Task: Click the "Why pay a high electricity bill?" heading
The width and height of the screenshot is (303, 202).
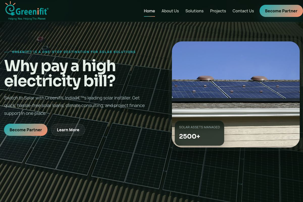Action: 60,73
